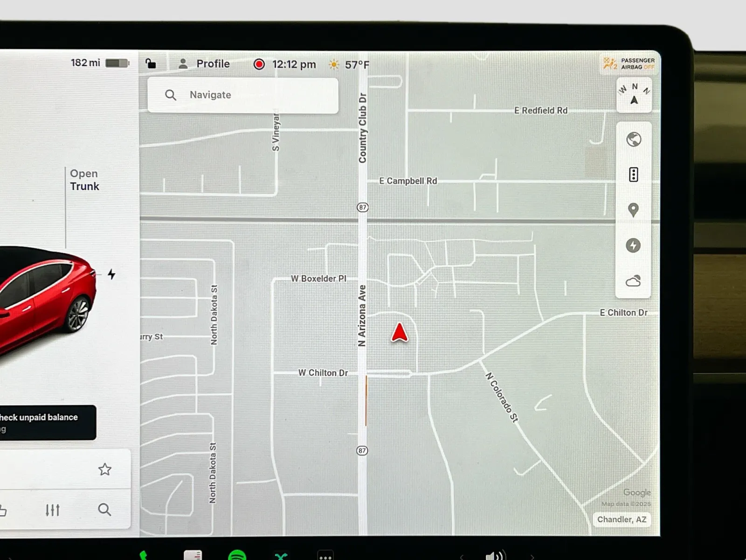The height and width of the screenshot is (560, 746).
Task: Tap the door lock icon in status bar
Action: [151, 63]
